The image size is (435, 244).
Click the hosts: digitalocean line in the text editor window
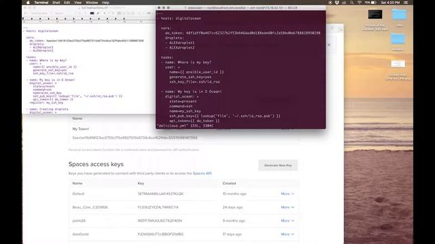pos(41,31)
